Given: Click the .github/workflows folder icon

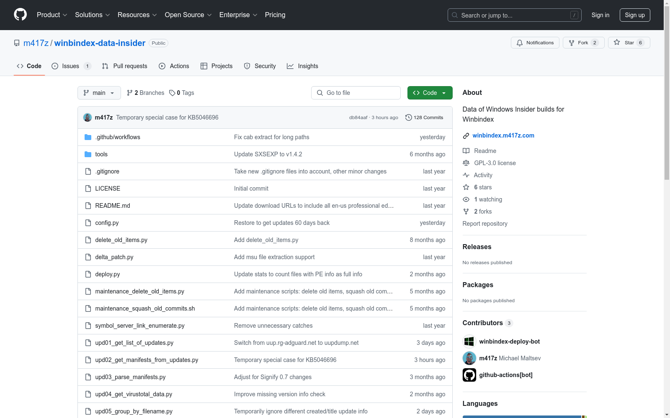Looking at the screenshot, I should (88, 137).
